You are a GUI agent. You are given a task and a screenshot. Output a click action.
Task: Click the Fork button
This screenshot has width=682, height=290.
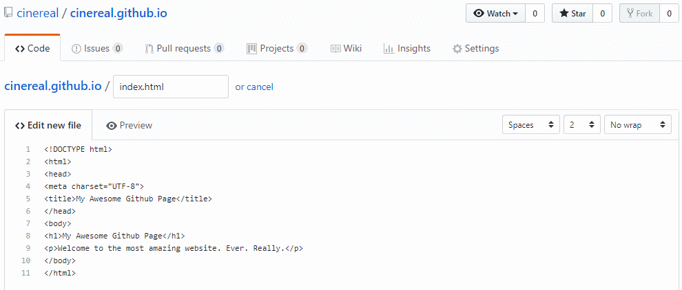coord(639,14)
